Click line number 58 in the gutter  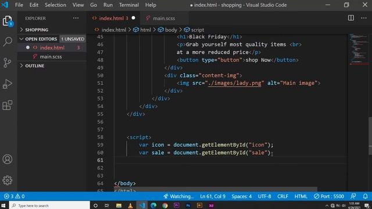[x=100, y=137]
